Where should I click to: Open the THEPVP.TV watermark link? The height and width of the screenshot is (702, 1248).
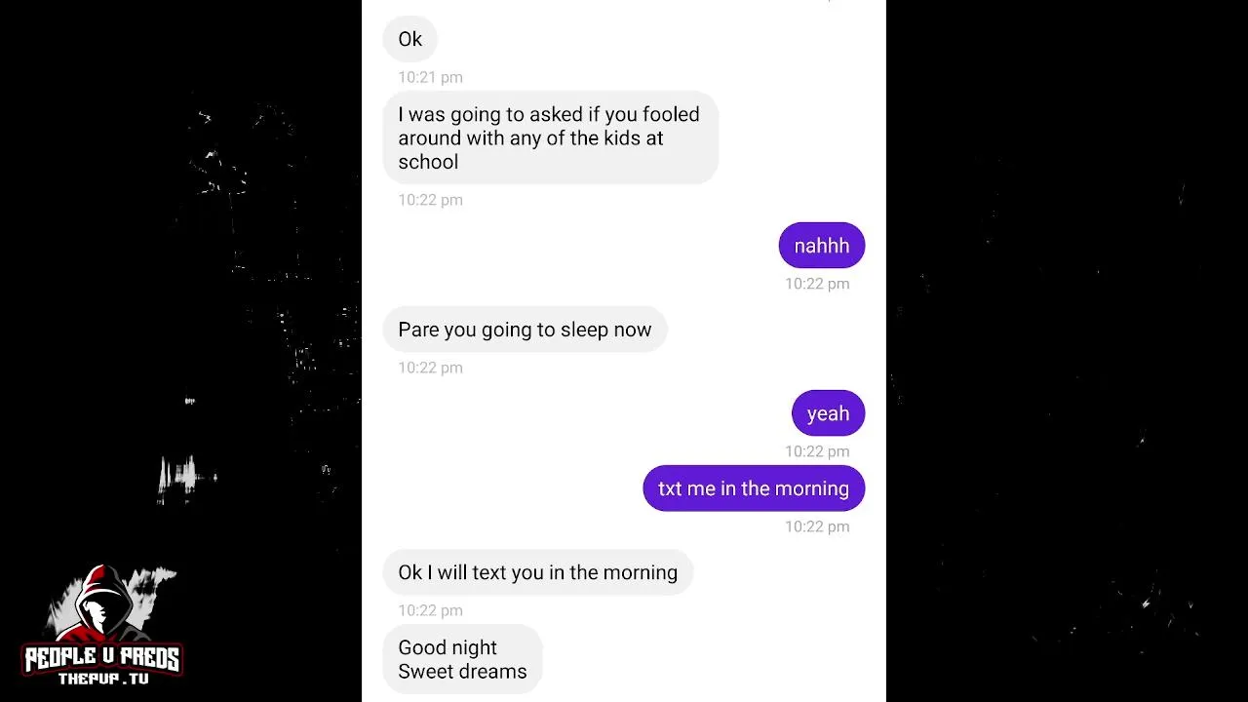point(103,679)
